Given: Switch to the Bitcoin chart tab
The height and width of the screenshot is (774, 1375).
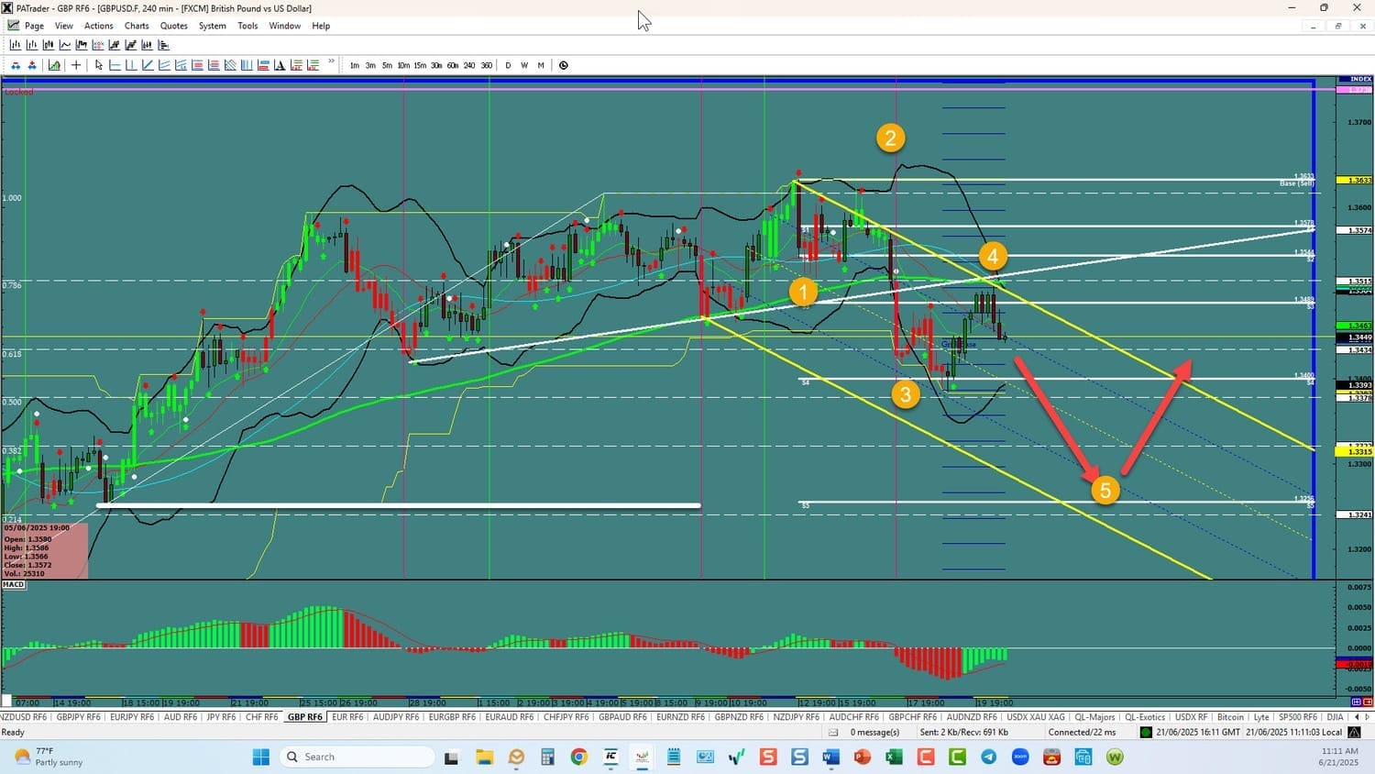Looking at the screenshot, I should tap(1230, 717).
